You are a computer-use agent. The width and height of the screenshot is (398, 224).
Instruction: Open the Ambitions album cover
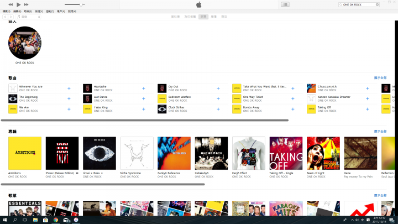coord(25,153)
